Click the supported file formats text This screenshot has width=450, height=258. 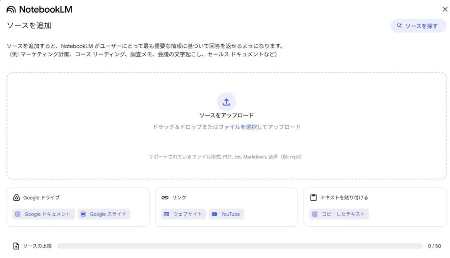tap(225, 157)
